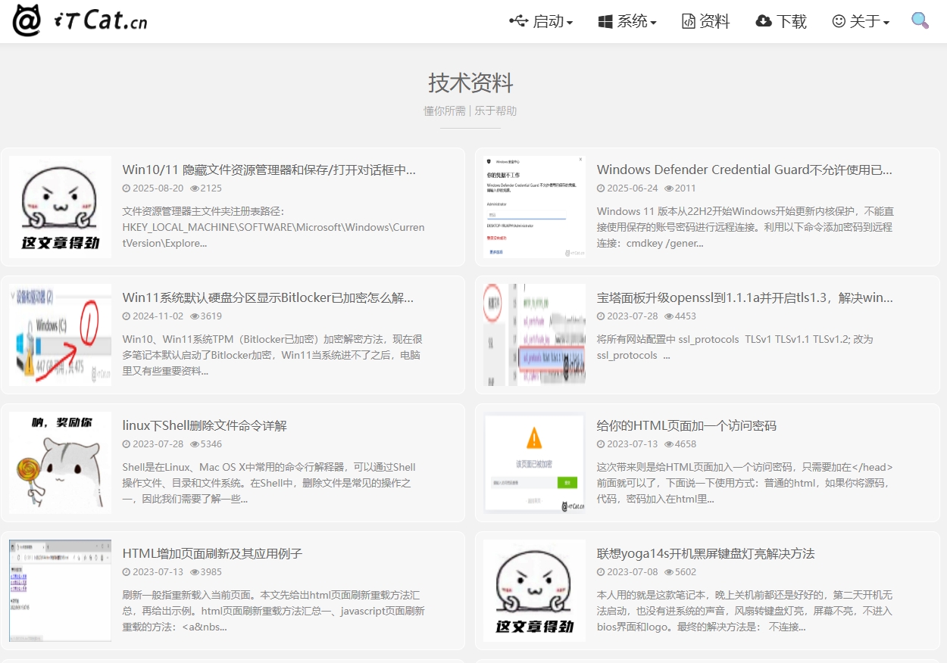Open the Win10/11 隐藏文件资源管理器 article
Viewport: 947px width, 663px height.
pyautogui.click(x=269, y=170)
